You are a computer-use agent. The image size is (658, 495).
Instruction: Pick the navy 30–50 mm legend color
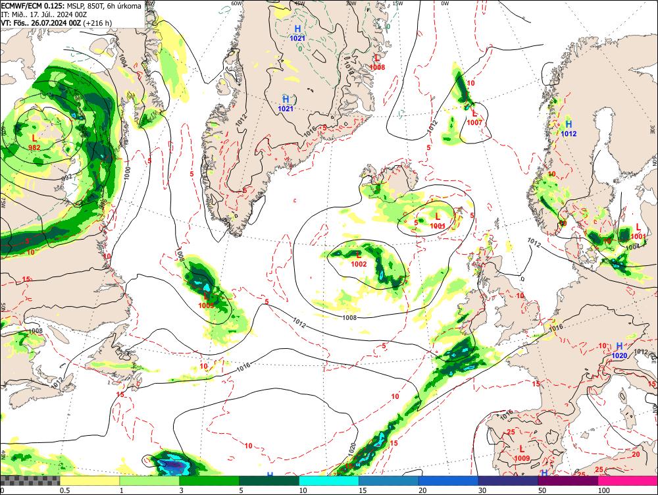tap(508, 481)
